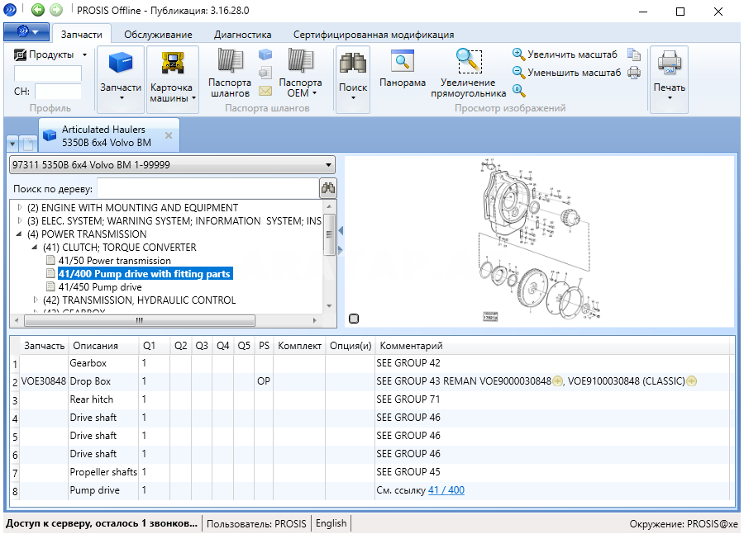The image size is (744, 534).
Task: Activate the Панорама image tool
Action: coord(403,69)
